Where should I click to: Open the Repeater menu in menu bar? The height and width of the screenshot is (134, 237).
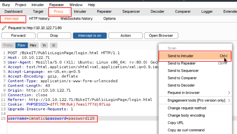coord(57,5)
